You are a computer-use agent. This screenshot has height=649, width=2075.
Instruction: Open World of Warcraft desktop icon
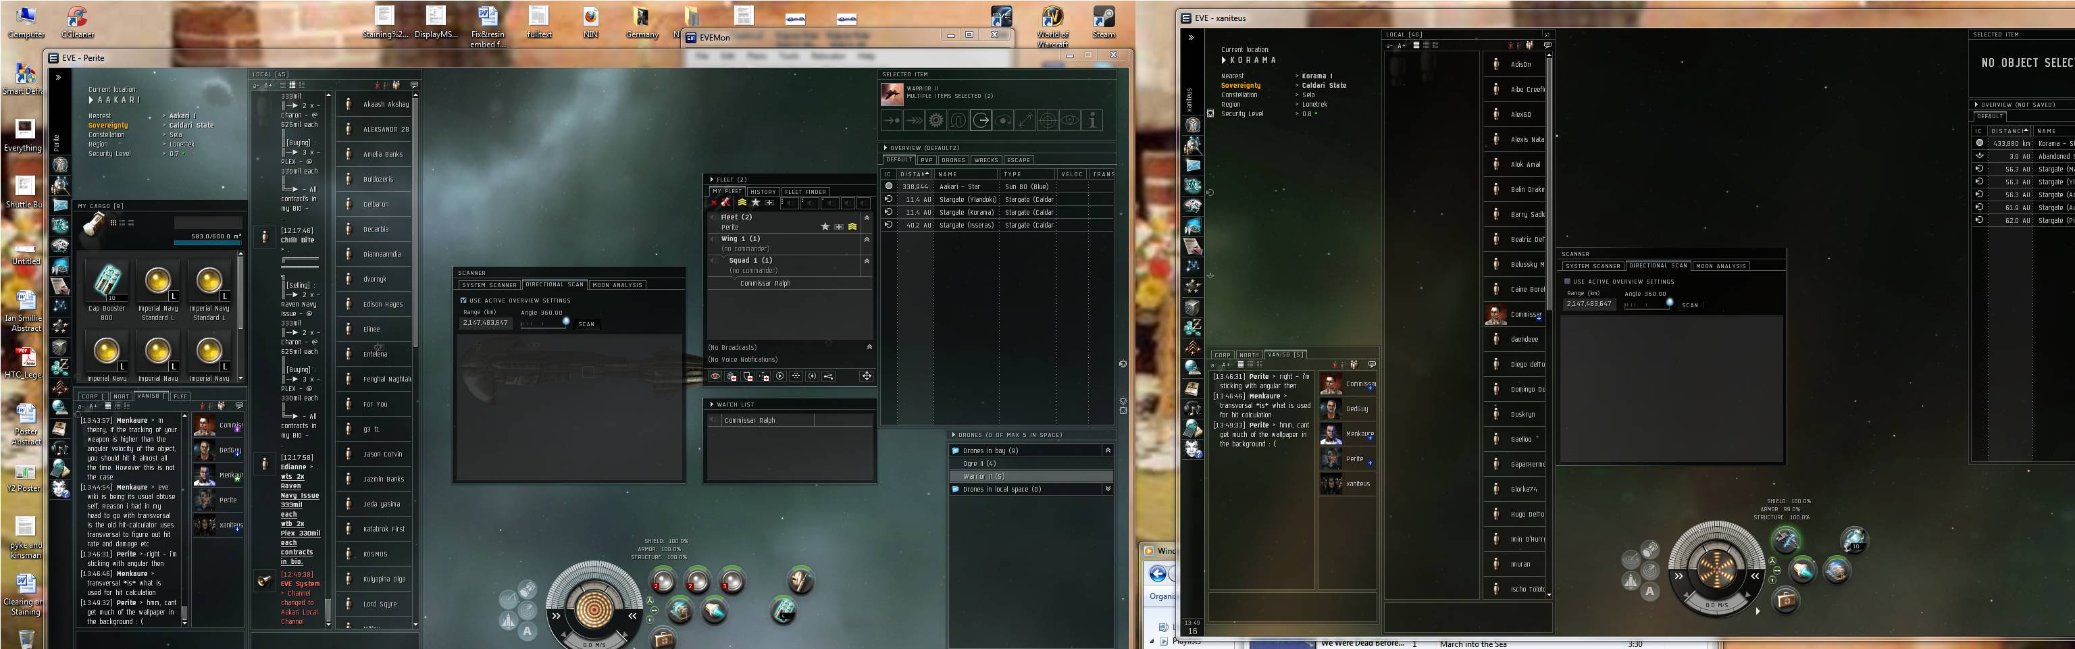point(1052,26)
